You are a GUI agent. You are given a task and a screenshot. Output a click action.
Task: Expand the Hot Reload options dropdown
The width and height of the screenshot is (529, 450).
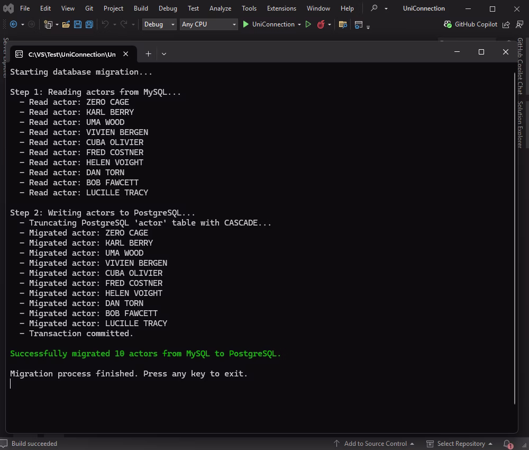[330, 24]
